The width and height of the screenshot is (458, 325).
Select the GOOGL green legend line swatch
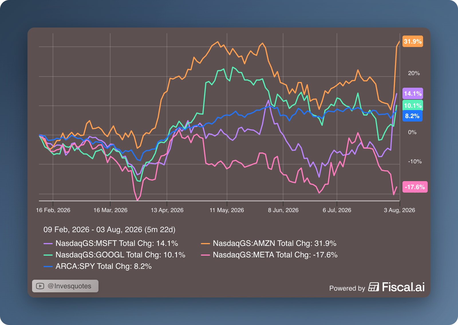pos(48,255)
